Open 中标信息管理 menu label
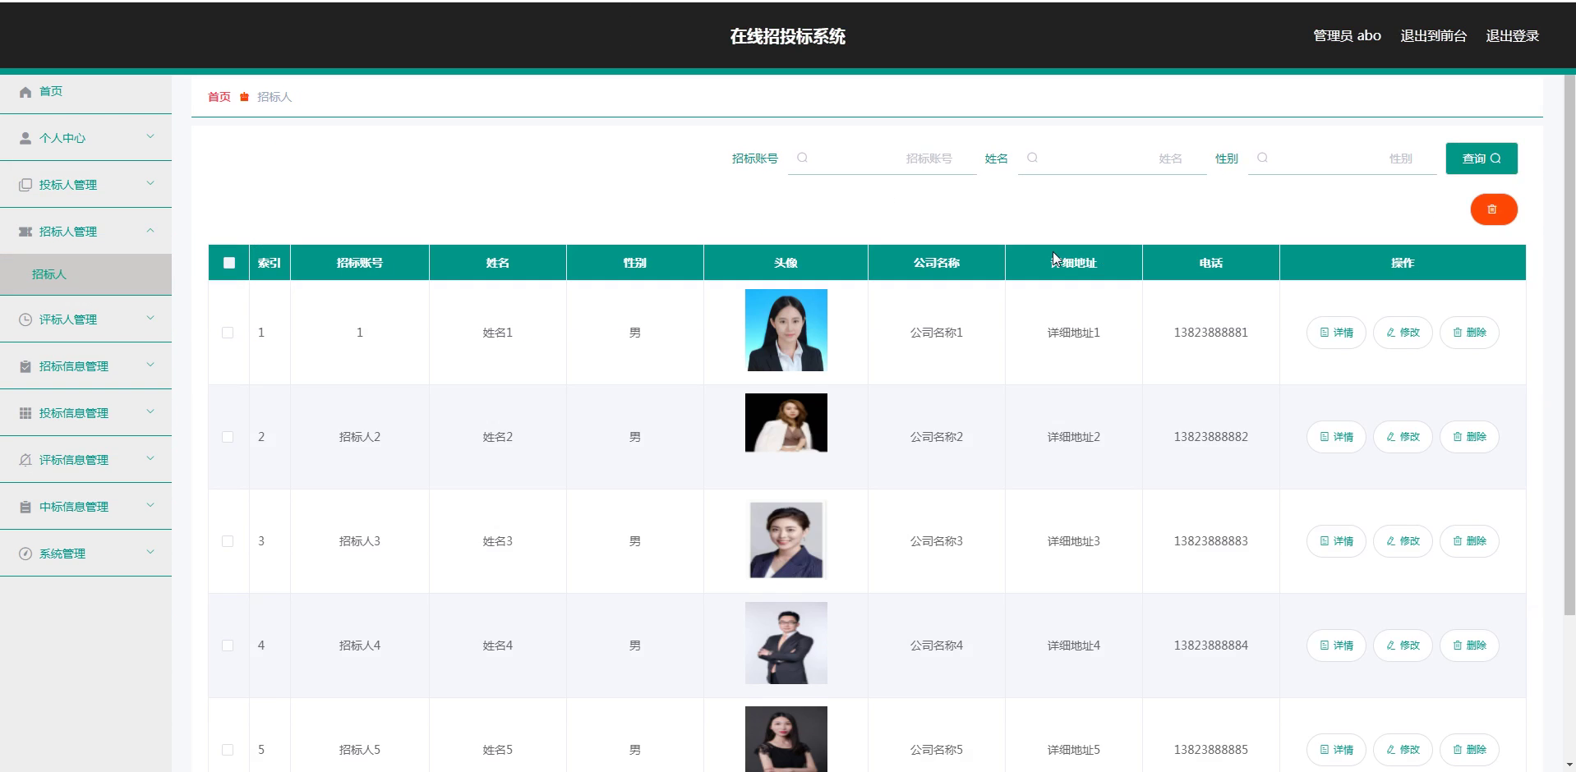Viewport: 1576px width, 772px height. pyautogui.click(x=74, y=507)
